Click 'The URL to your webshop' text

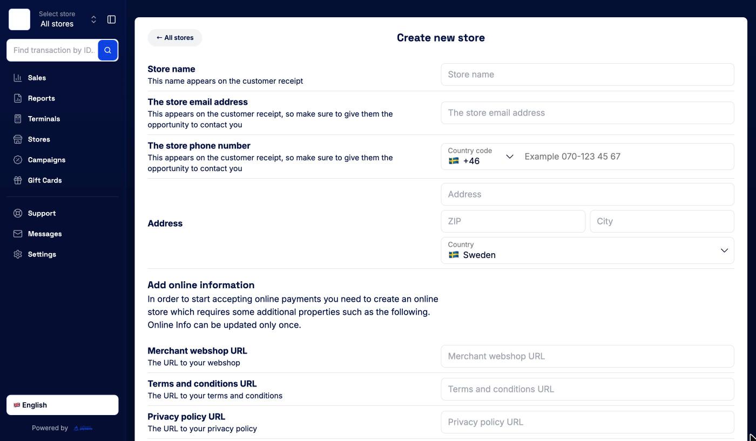[x=194, y=363]
